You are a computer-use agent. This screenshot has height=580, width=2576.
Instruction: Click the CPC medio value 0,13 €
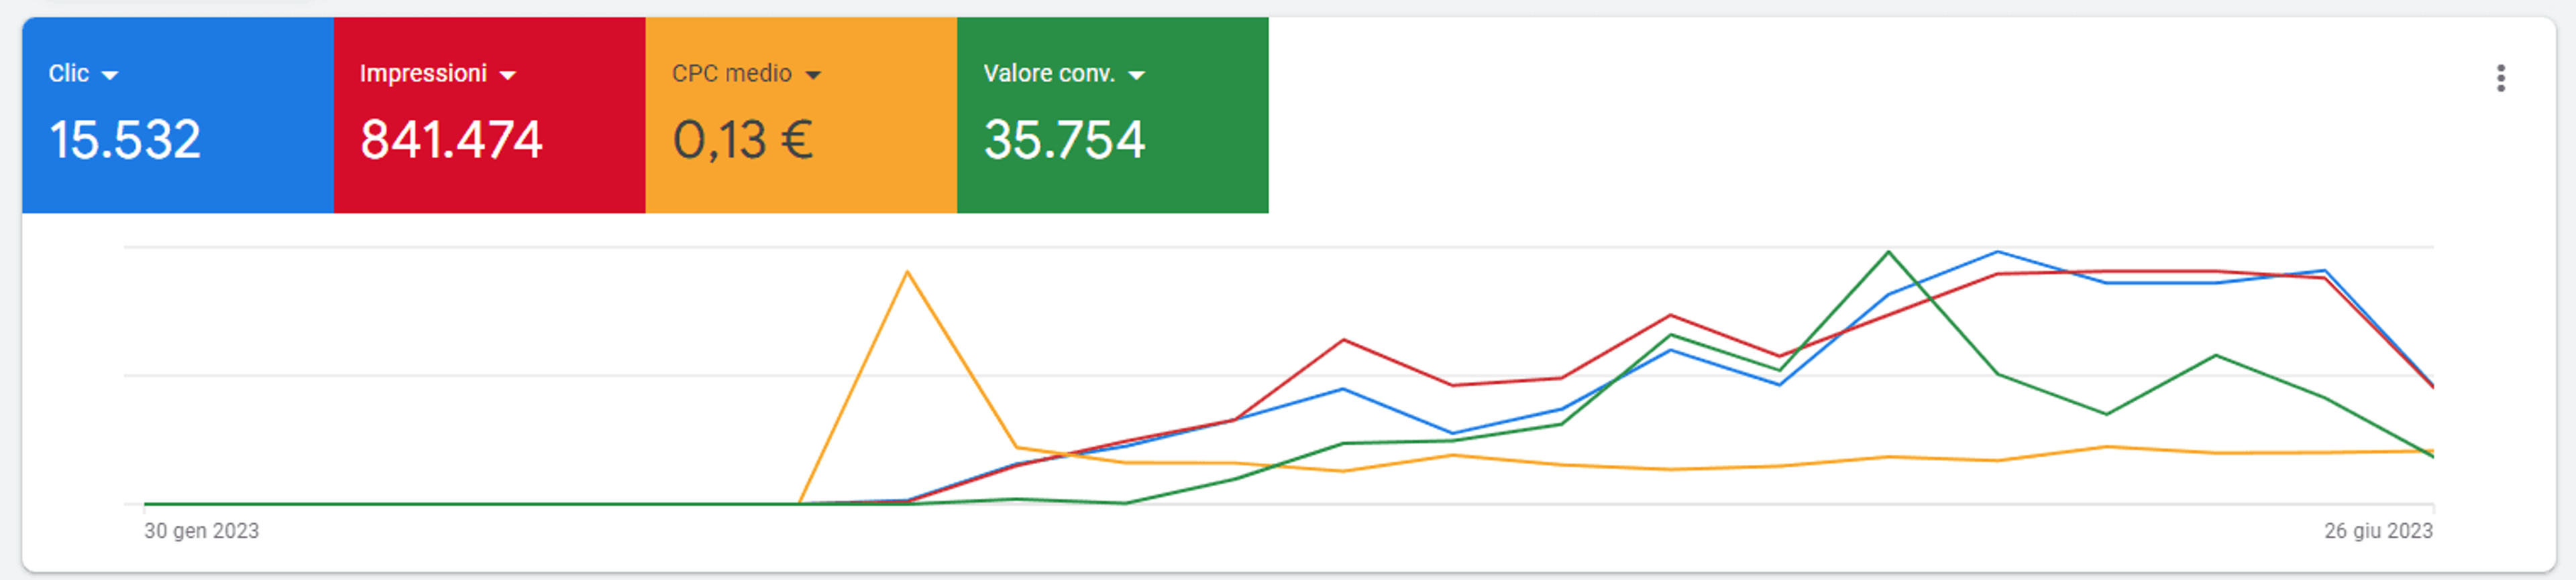point(742,140)
